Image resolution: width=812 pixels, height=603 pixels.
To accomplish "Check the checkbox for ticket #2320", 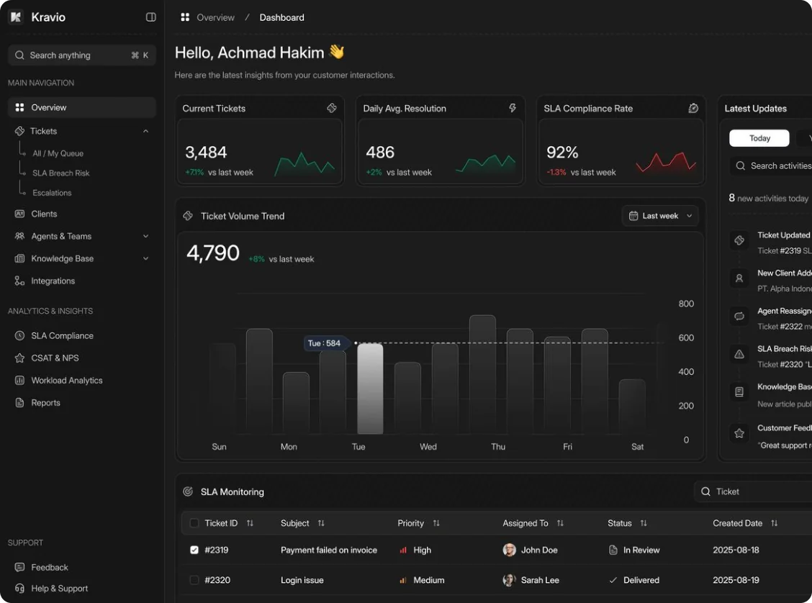I will click(194, 580).
